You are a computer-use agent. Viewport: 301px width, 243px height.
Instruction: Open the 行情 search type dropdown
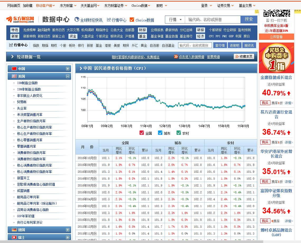tap(175, 20)
